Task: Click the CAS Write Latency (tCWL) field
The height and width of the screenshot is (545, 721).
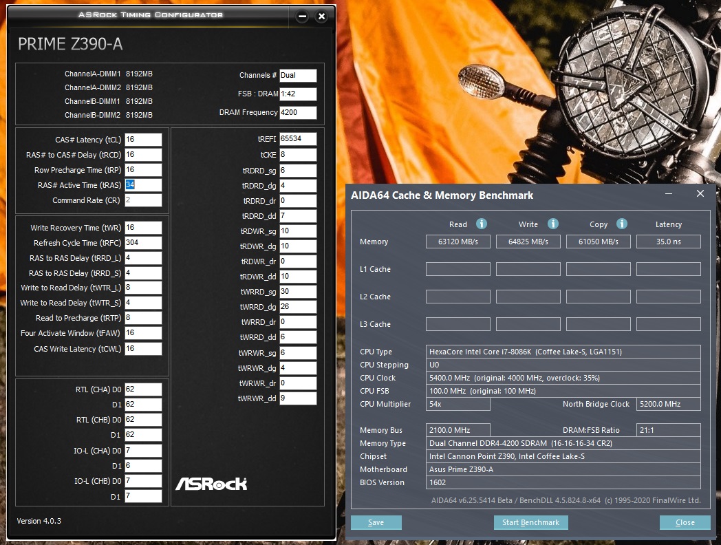Action: (143, 349)
